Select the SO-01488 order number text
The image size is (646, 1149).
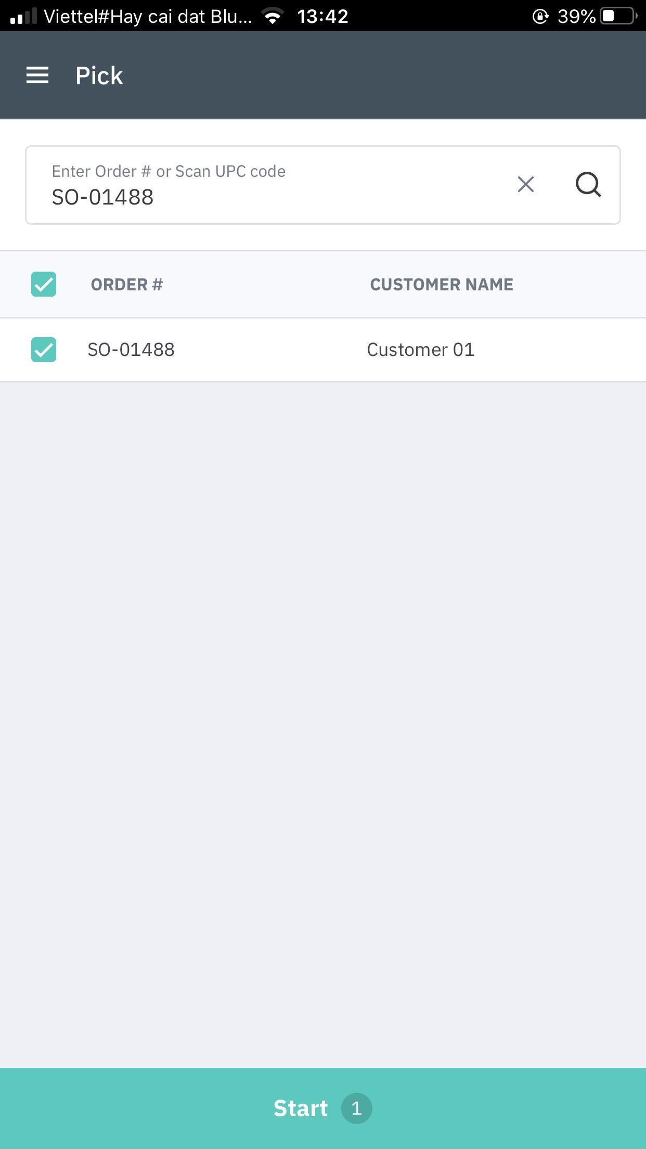click(131, 350)
